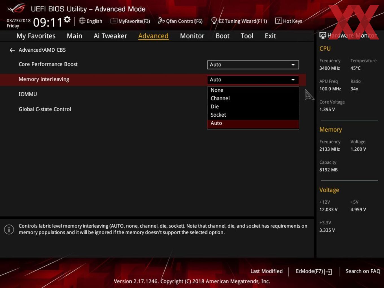Collapse Memory interleaving dropdown
Viewport: 384px width, 288px height.
click(x=253, y=80)
